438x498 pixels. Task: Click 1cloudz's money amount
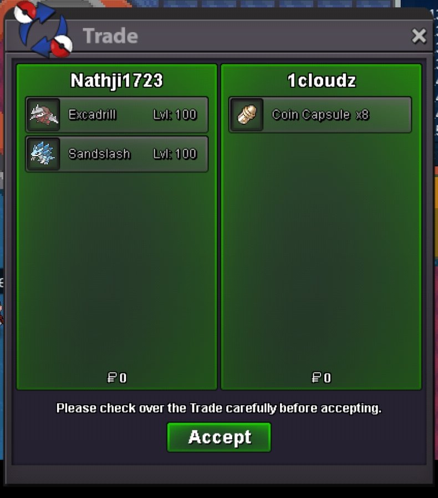[x=321, y=378]
